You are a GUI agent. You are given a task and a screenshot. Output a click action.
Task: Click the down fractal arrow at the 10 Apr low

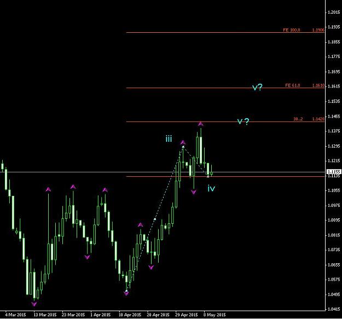point(126,293)
